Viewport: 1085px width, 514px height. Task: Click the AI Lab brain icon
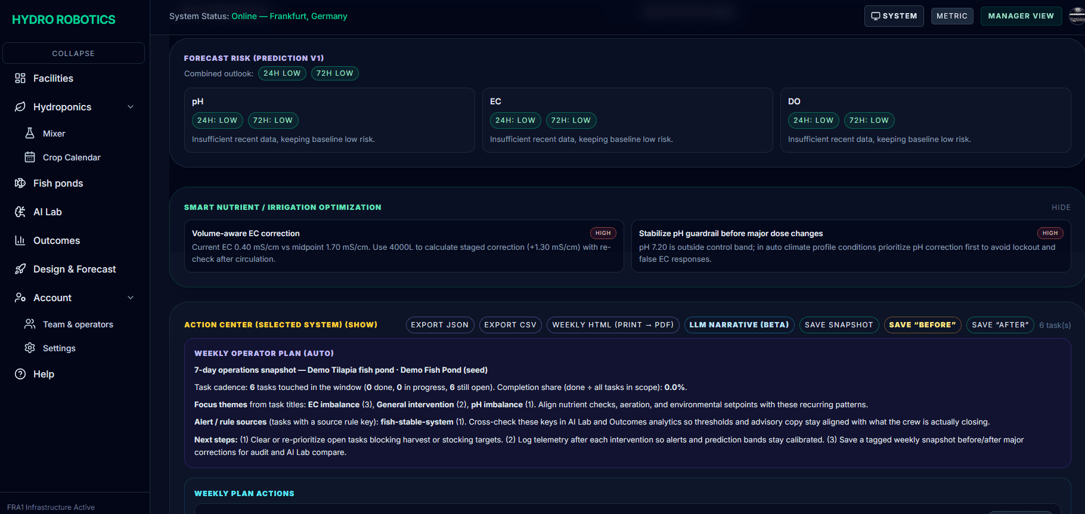coord(20,212)
